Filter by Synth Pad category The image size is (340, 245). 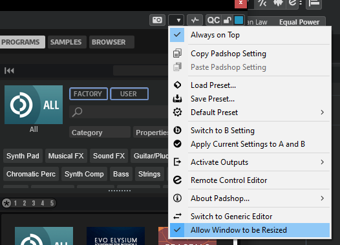(x=23, y=156)
